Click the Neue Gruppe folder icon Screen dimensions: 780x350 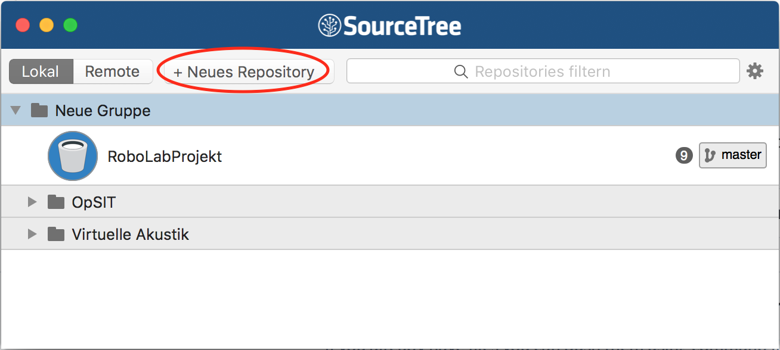[x=39, y=110]
